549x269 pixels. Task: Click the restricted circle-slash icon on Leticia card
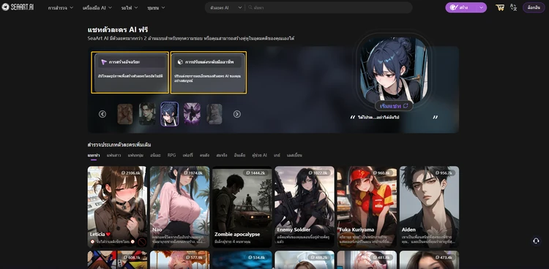coord(142,242)
